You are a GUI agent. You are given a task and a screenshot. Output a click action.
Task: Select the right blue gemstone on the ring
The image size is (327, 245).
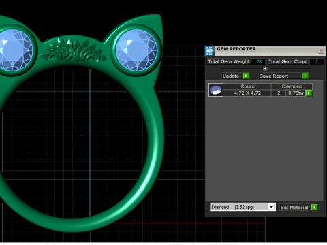click(x=136, y=50)
